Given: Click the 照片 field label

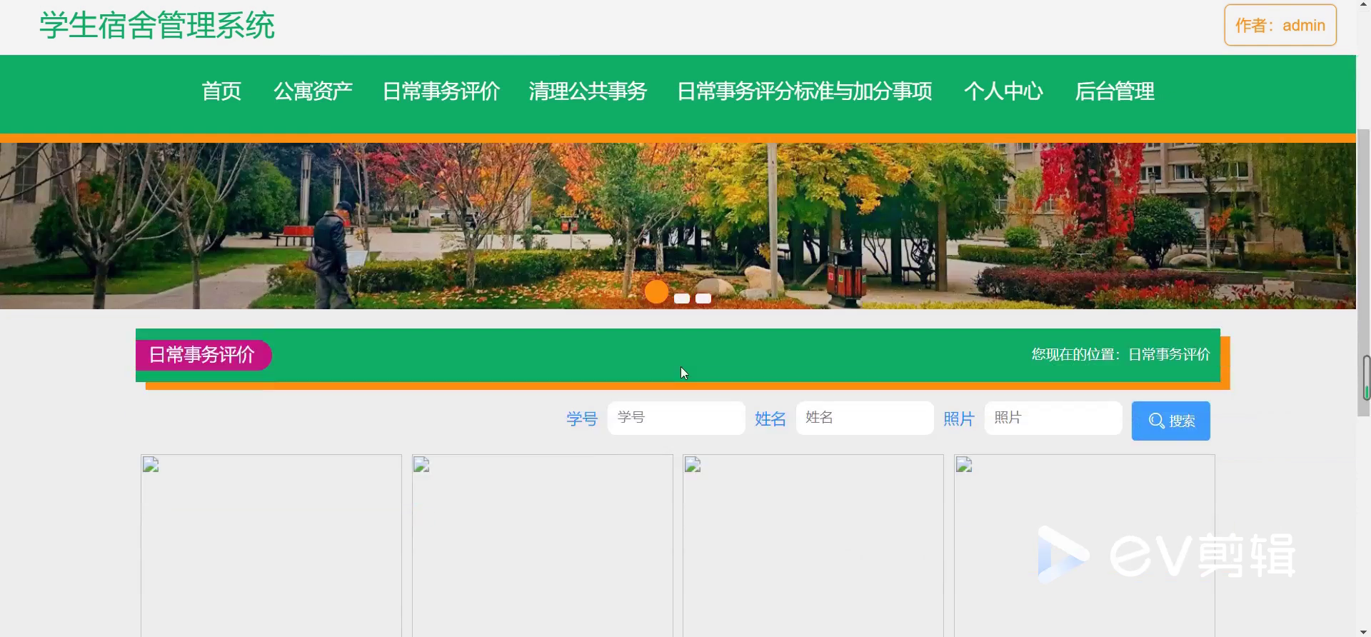Looking at the screenshot, I should 959,418.
